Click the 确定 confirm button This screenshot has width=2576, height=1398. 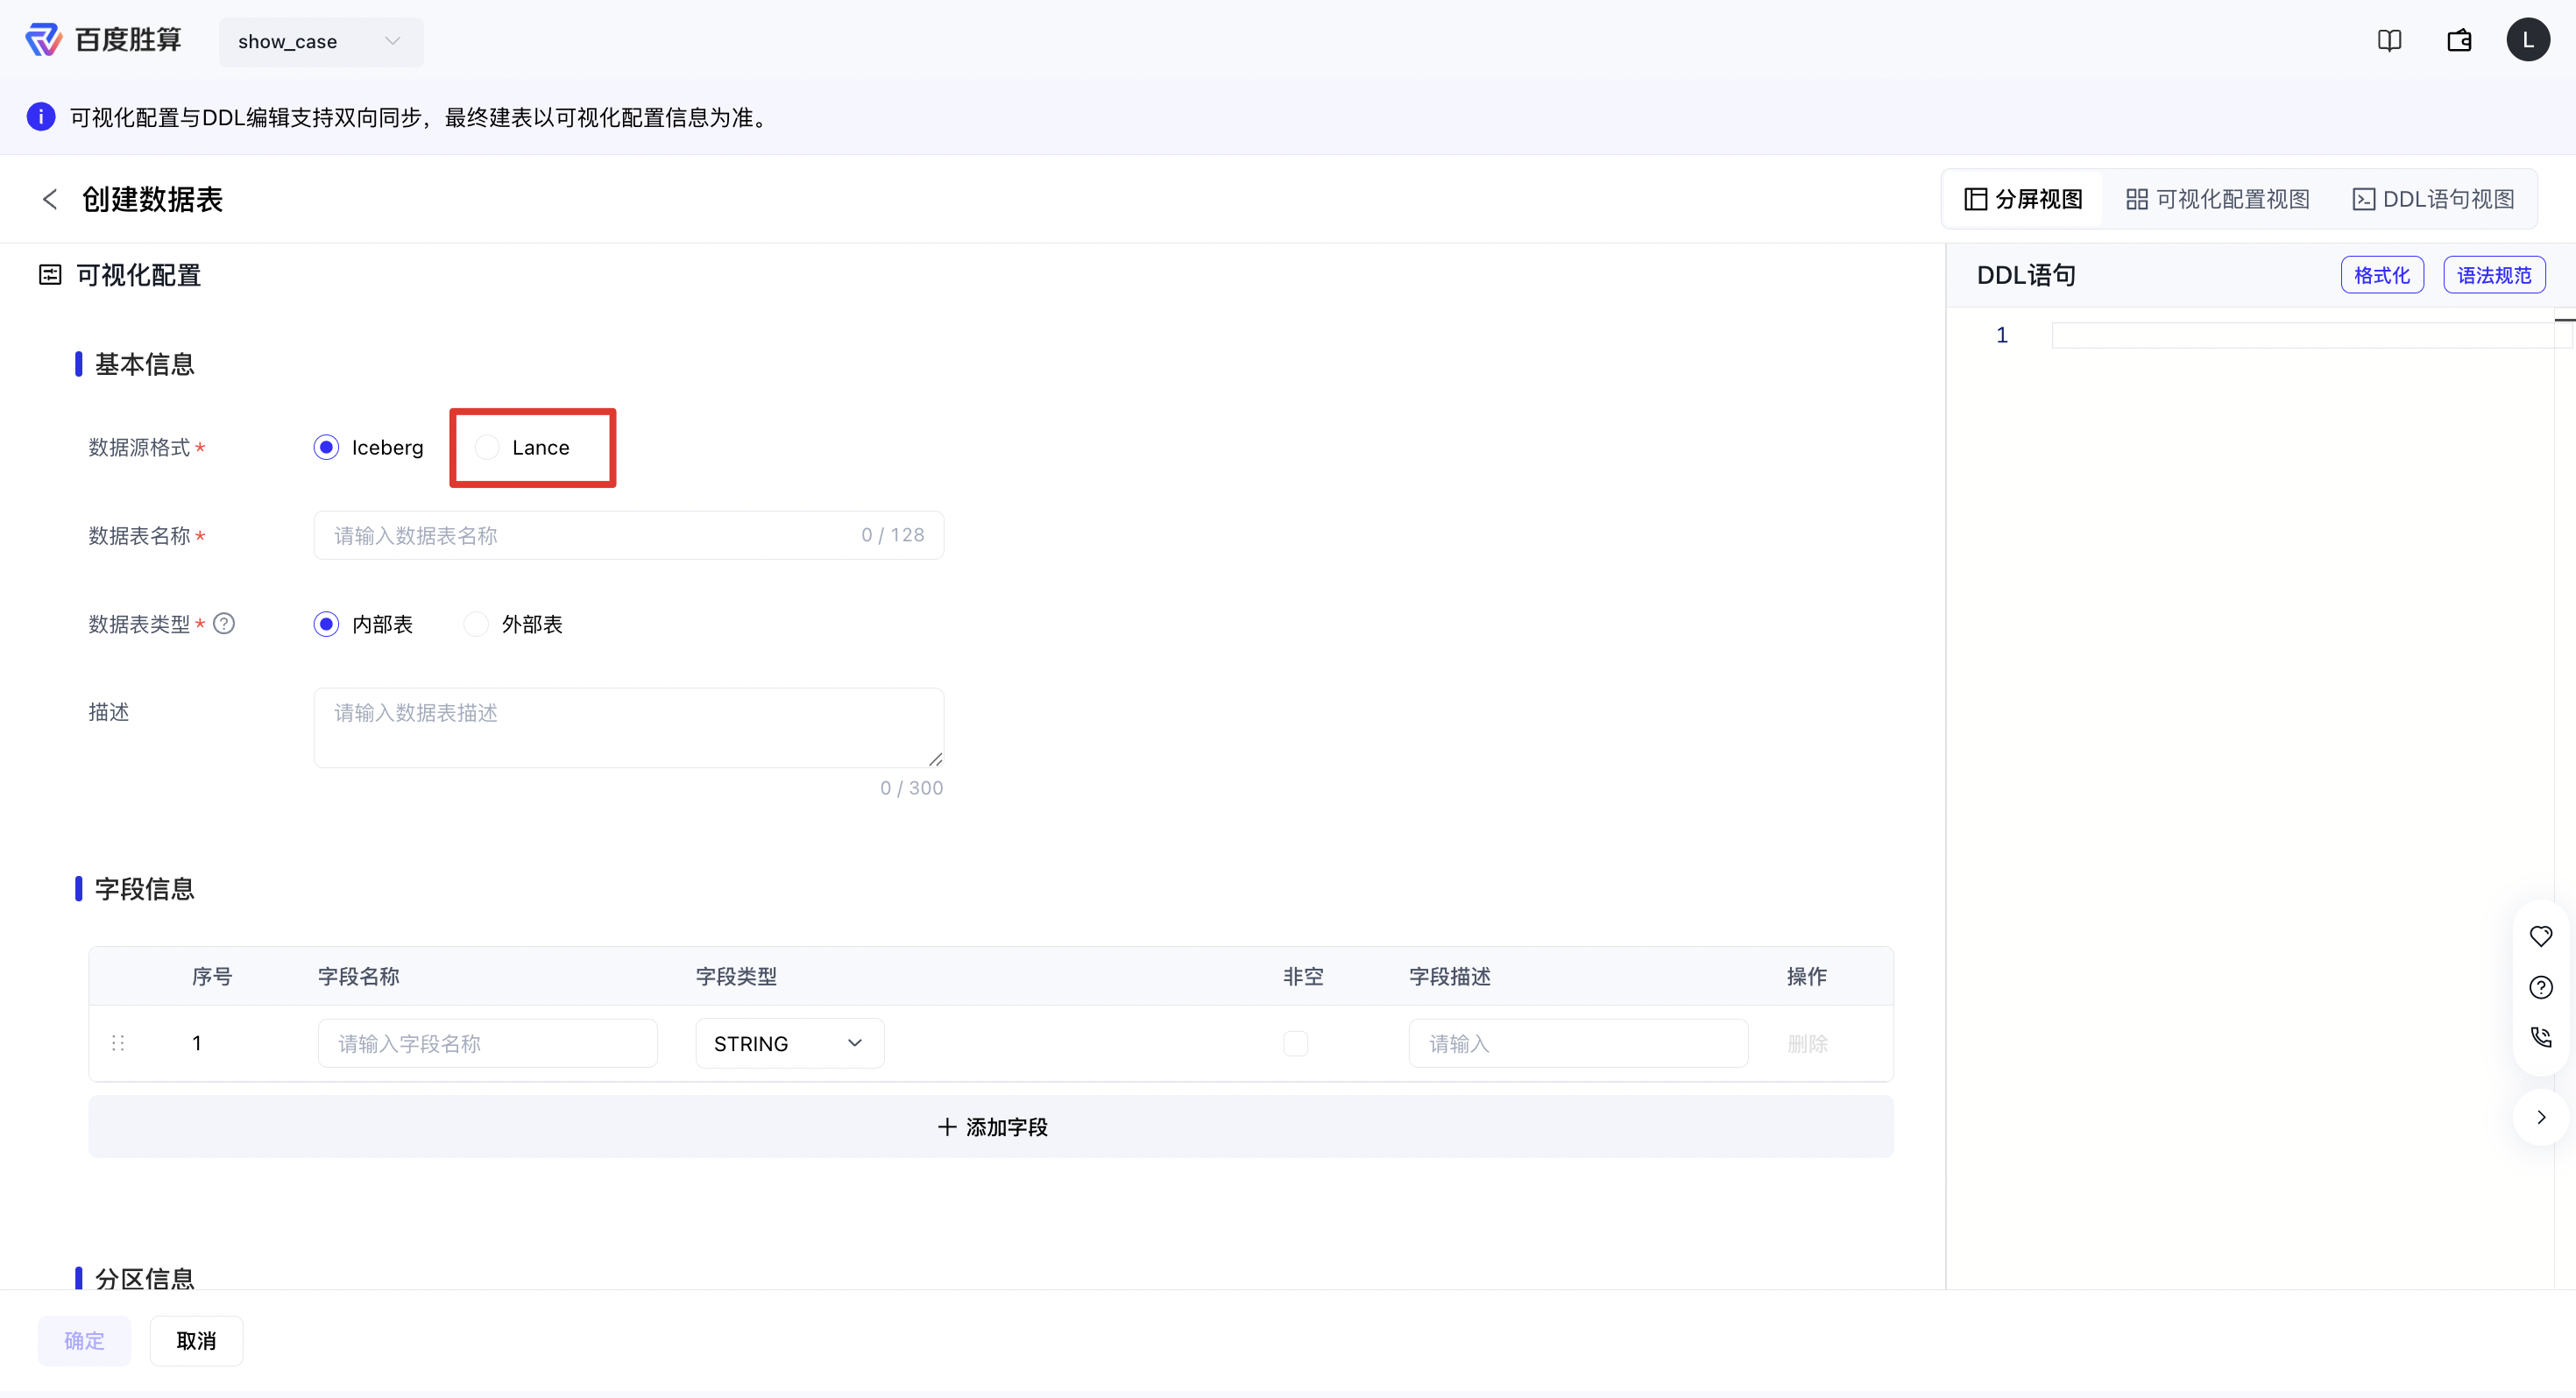tap(84, 1341)
